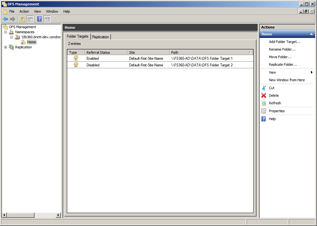Click Rename Folder action
This screenshot has width=317, height=226.
[x=282, y=49]
